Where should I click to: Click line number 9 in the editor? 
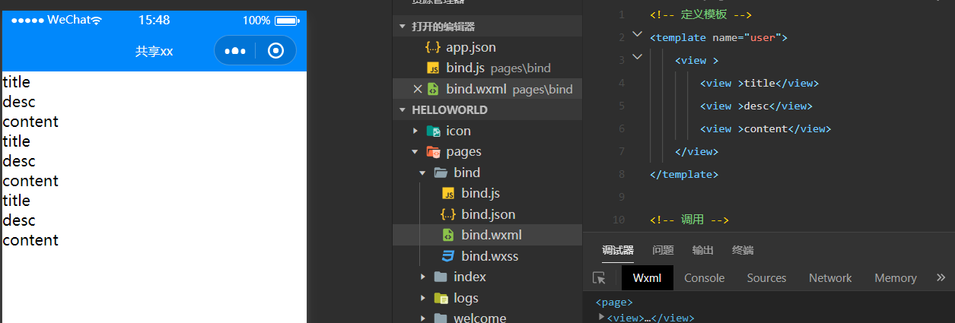[x=622, y=197]
